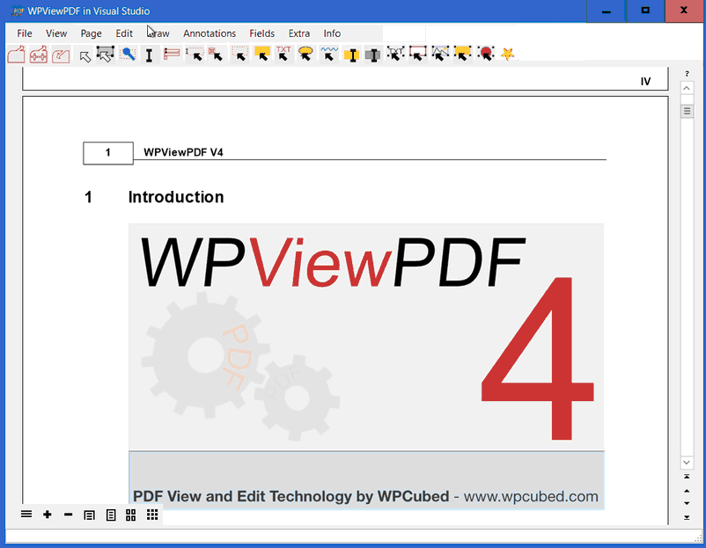Open the Edit menu
The width and height of the screenshot is (706, 548).
(x=124, y=33)
